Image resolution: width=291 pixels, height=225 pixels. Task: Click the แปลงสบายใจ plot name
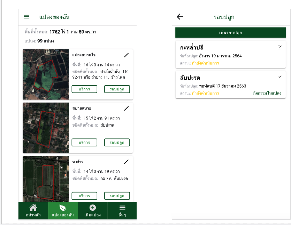[x=84, y=55]
